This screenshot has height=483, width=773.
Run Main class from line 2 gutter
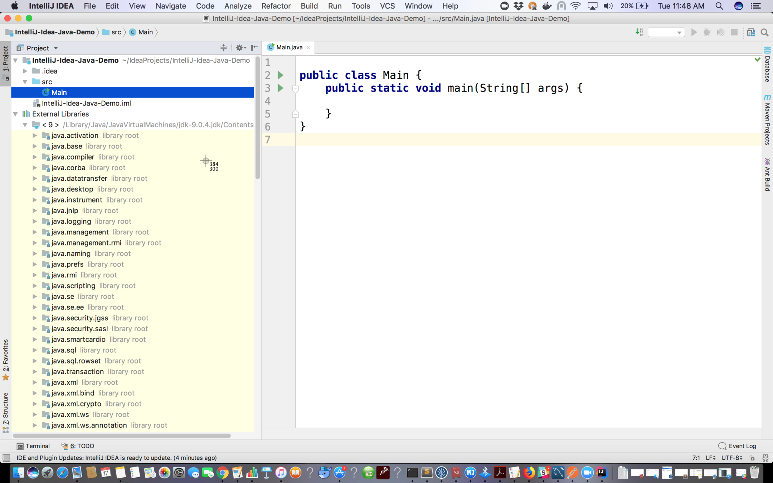[x=281, y=75]
